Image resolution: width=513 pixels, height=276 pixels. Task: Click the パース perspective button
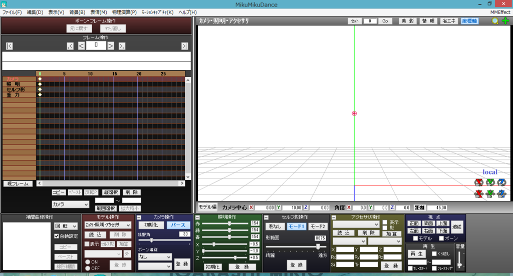[178, 225]
